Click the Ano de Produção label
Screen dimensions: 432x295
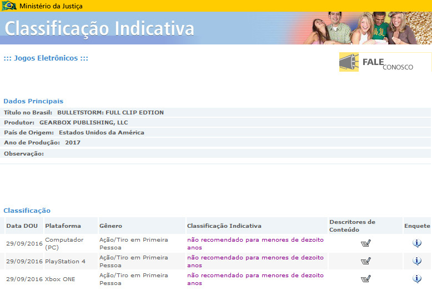[32, 143]
